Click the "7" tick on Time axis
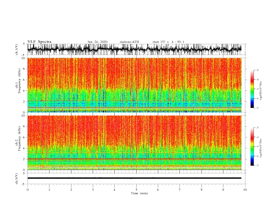The image size is (276, 213). [x=180, y=190]
